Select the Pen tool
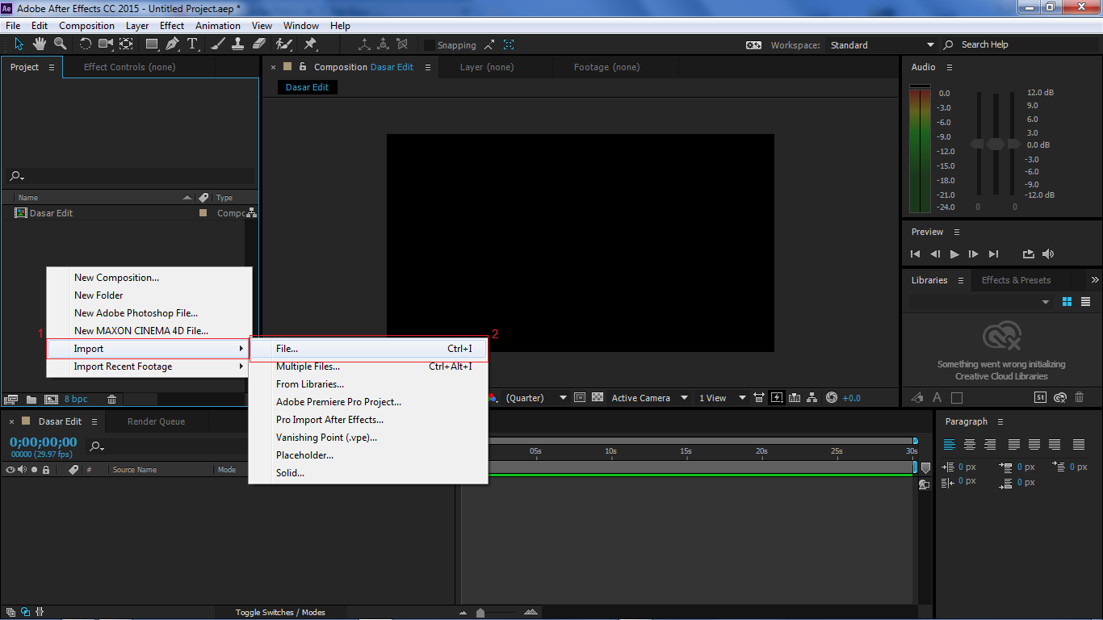Viewport: 1103px width, 620px height. point(172,44)
